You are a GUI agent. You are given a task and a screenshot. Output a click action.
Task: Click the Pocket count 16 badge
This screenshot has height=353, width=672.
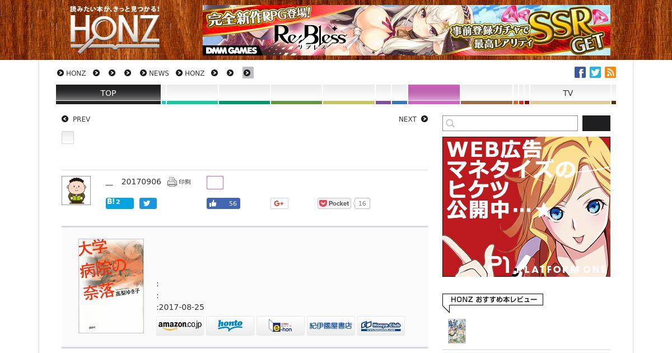coord(362,203)
